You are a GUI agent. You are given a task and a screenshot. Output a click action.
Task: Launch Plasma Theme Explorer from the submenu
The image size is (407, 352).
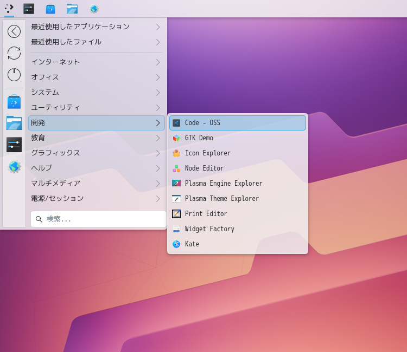[x=221, y=199]
